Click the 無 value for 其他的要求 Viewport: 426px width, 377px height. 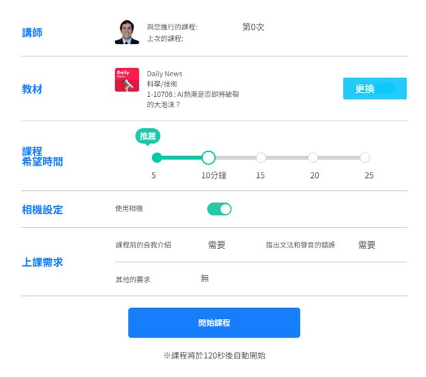point(205,278)
